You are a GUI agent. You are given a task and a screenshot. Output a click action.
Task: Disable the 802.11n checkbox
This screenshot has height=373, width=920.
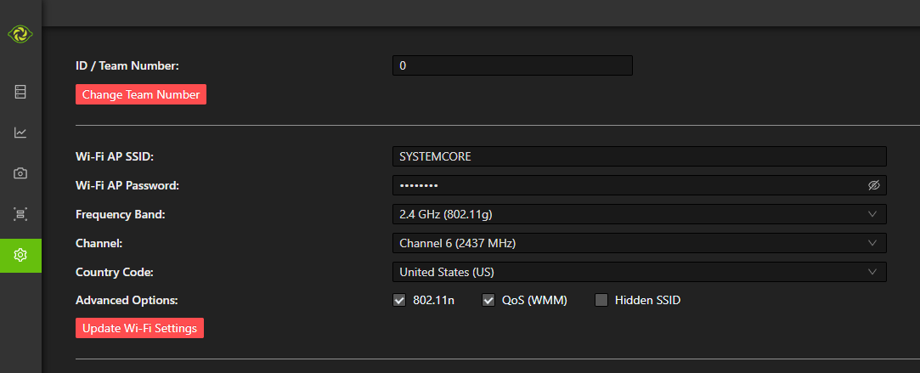[x=399, y=300]
